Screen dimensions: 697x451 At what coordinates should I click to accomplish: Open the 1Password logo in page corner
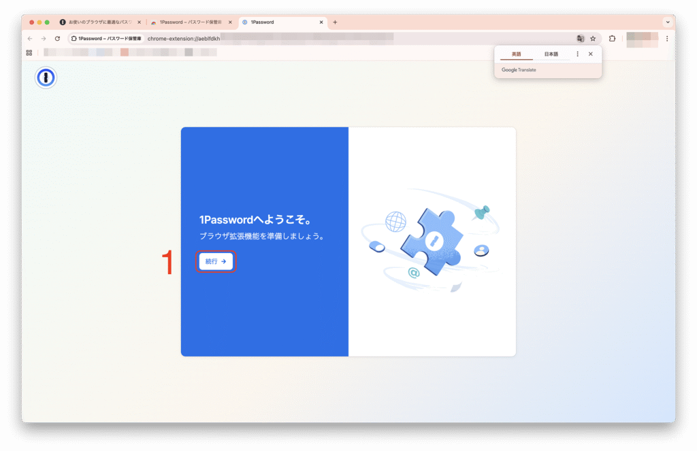click(46, 78)
